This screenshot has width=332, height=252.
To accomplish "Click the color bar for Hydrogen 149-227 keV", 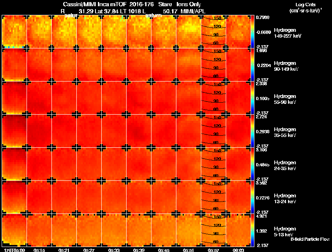I will coord(252,32).
